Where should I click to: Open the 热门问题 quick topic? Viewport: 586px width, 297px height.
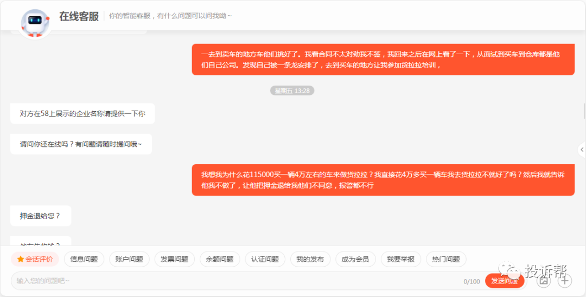tap(446, 259)
